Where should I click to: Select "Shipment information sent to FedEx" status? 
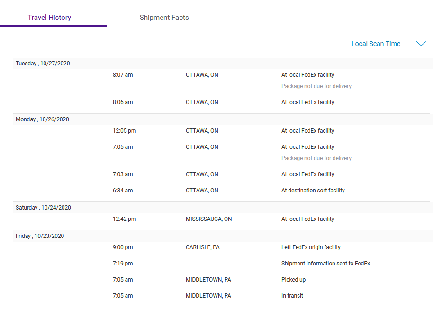coord(325,264)
